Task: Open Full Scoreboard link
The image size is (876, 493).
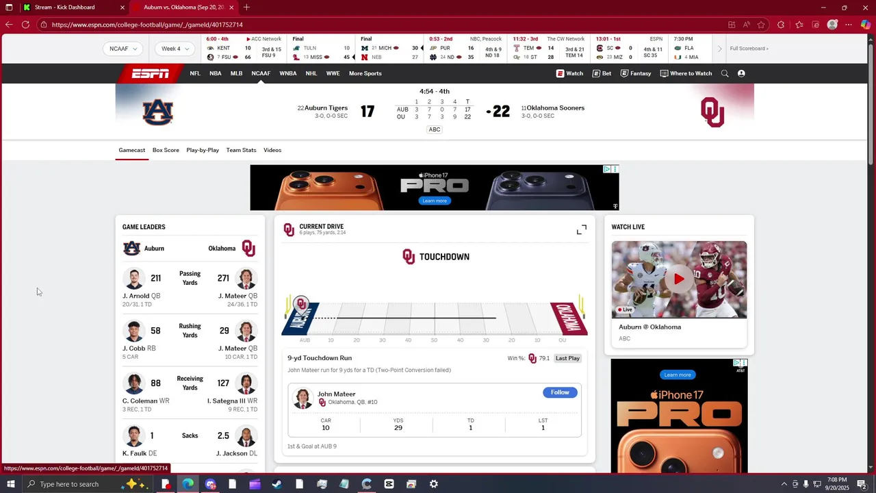Action: pos(749,49)
